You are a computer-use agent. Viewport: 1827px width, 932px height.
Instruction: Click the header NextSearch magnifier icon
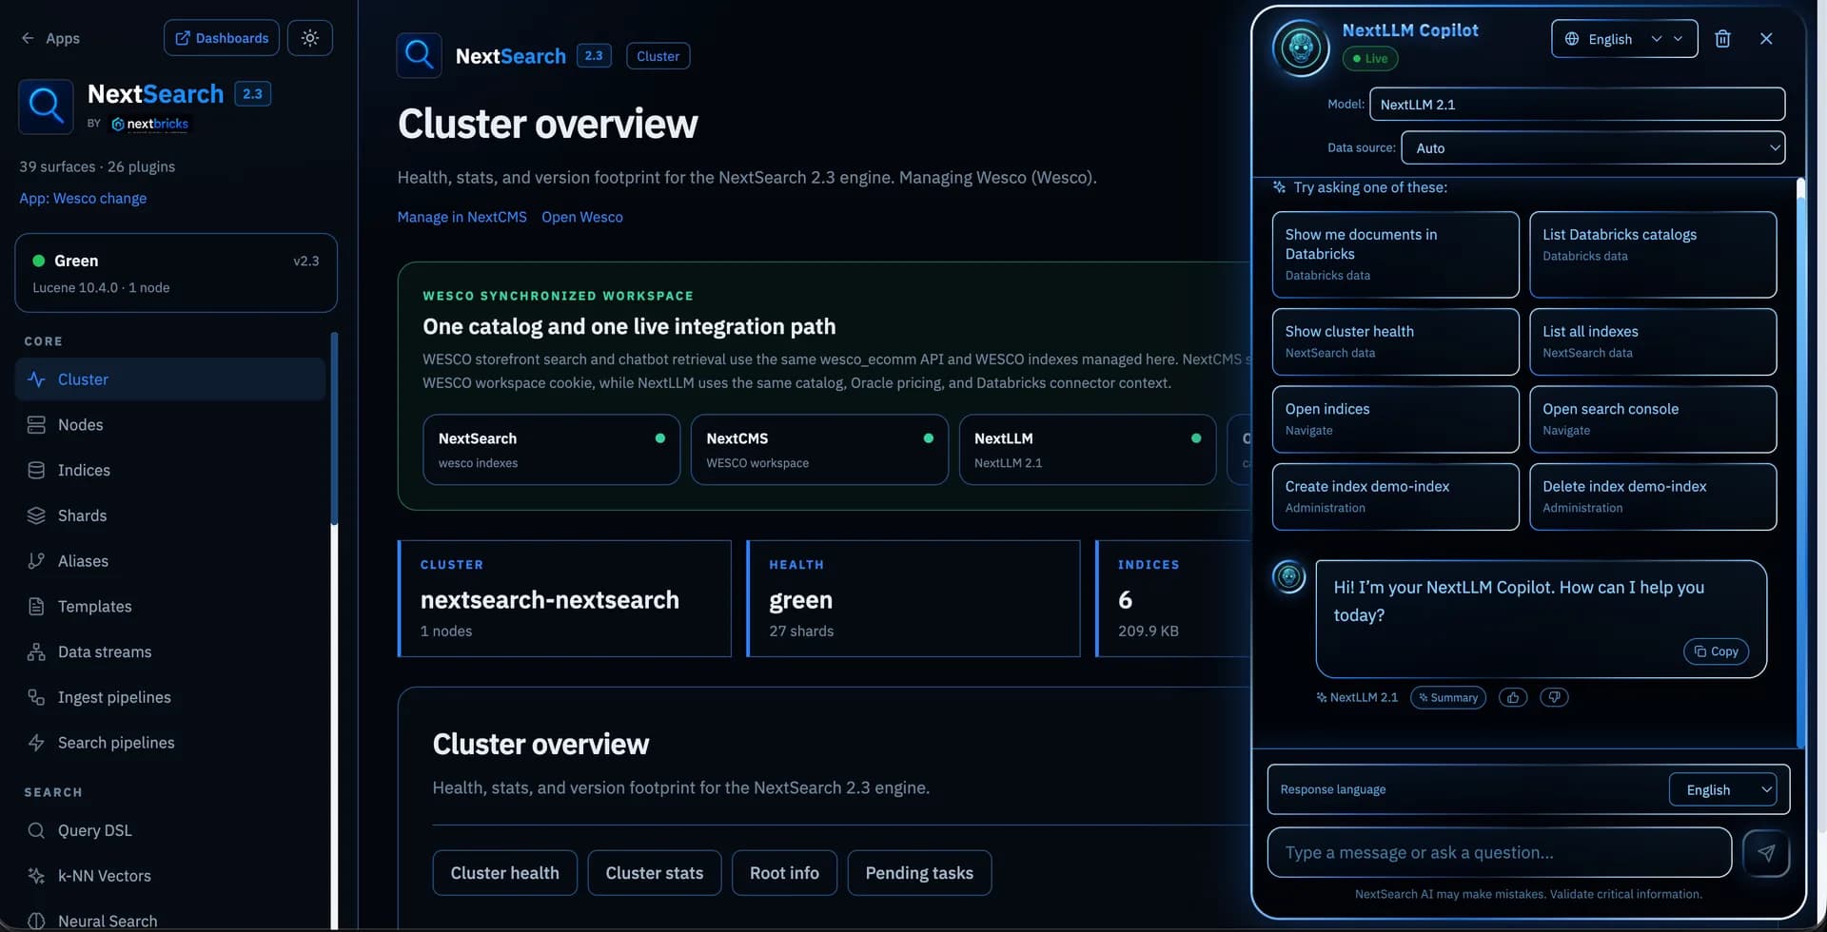(419, 55)
